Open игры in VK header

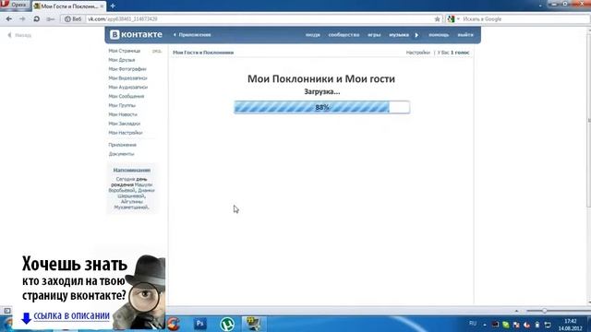(x=374, y=35)
